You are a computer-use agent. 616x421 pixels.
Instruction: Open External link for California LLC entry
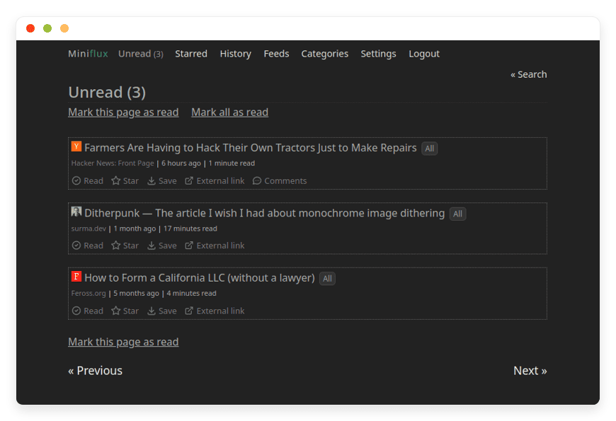pos(215,311)
